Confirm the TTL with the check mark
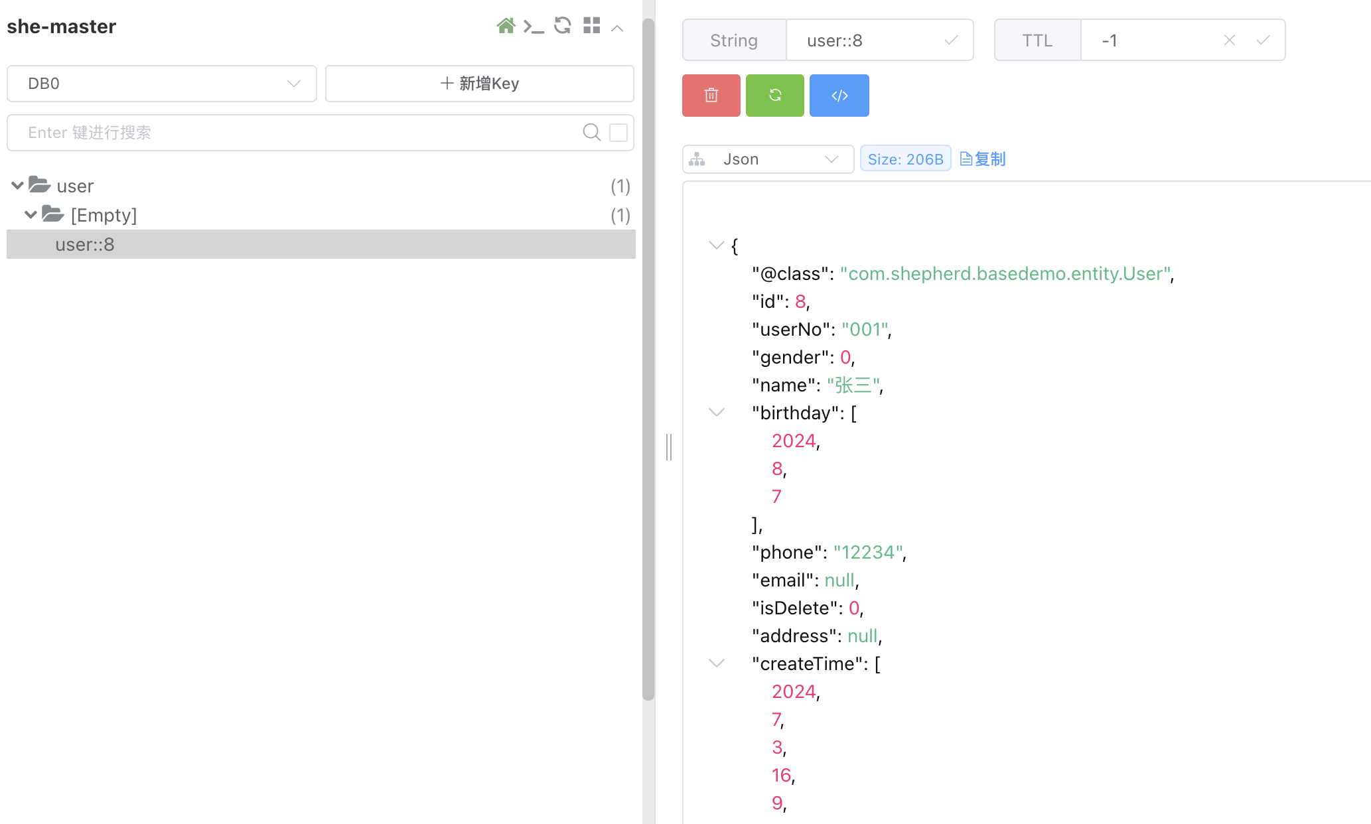This screenshot has height=824, width=1371. [x=1263, y=40]
